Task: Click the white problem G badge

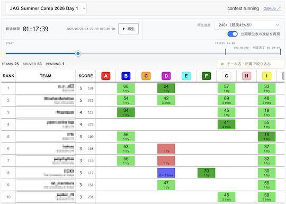Action: click(227, 76)
